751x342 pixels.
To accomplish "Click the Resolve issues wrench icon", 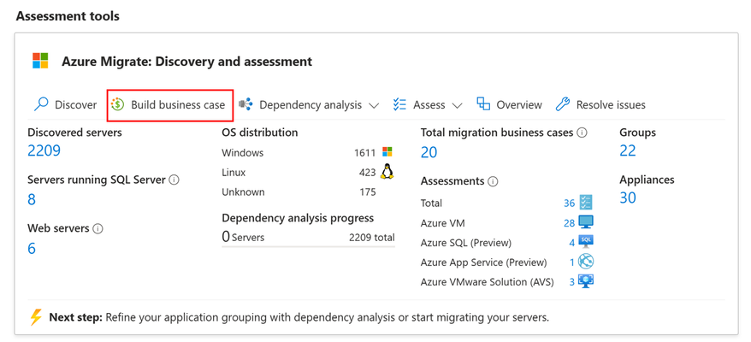I will point(562,104).
